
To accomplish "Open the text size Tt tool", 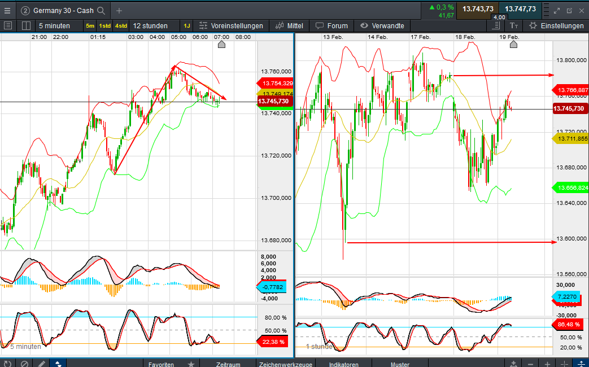I will (x=513, y=25).
